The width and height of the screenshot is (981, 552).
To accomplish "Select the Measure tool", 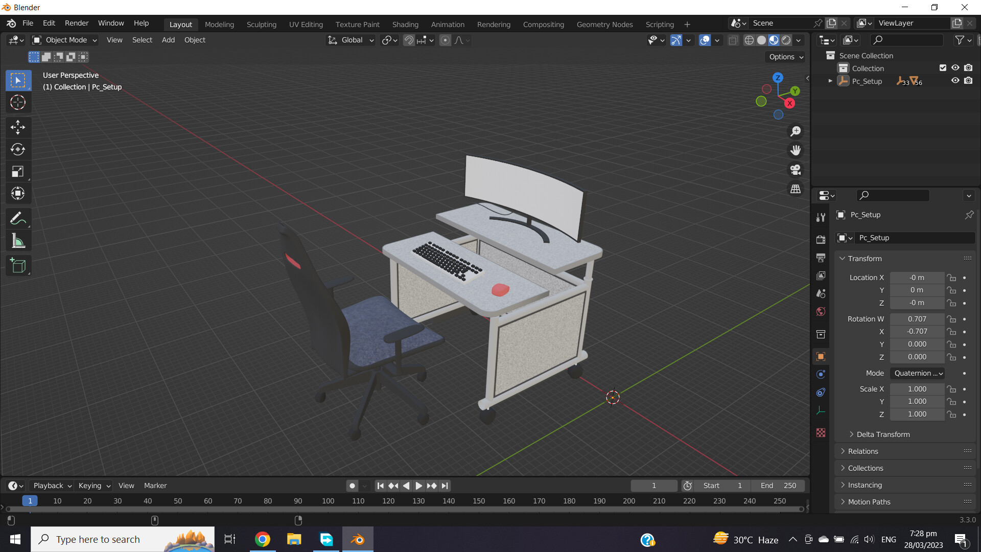I will (x=18, y=240).
